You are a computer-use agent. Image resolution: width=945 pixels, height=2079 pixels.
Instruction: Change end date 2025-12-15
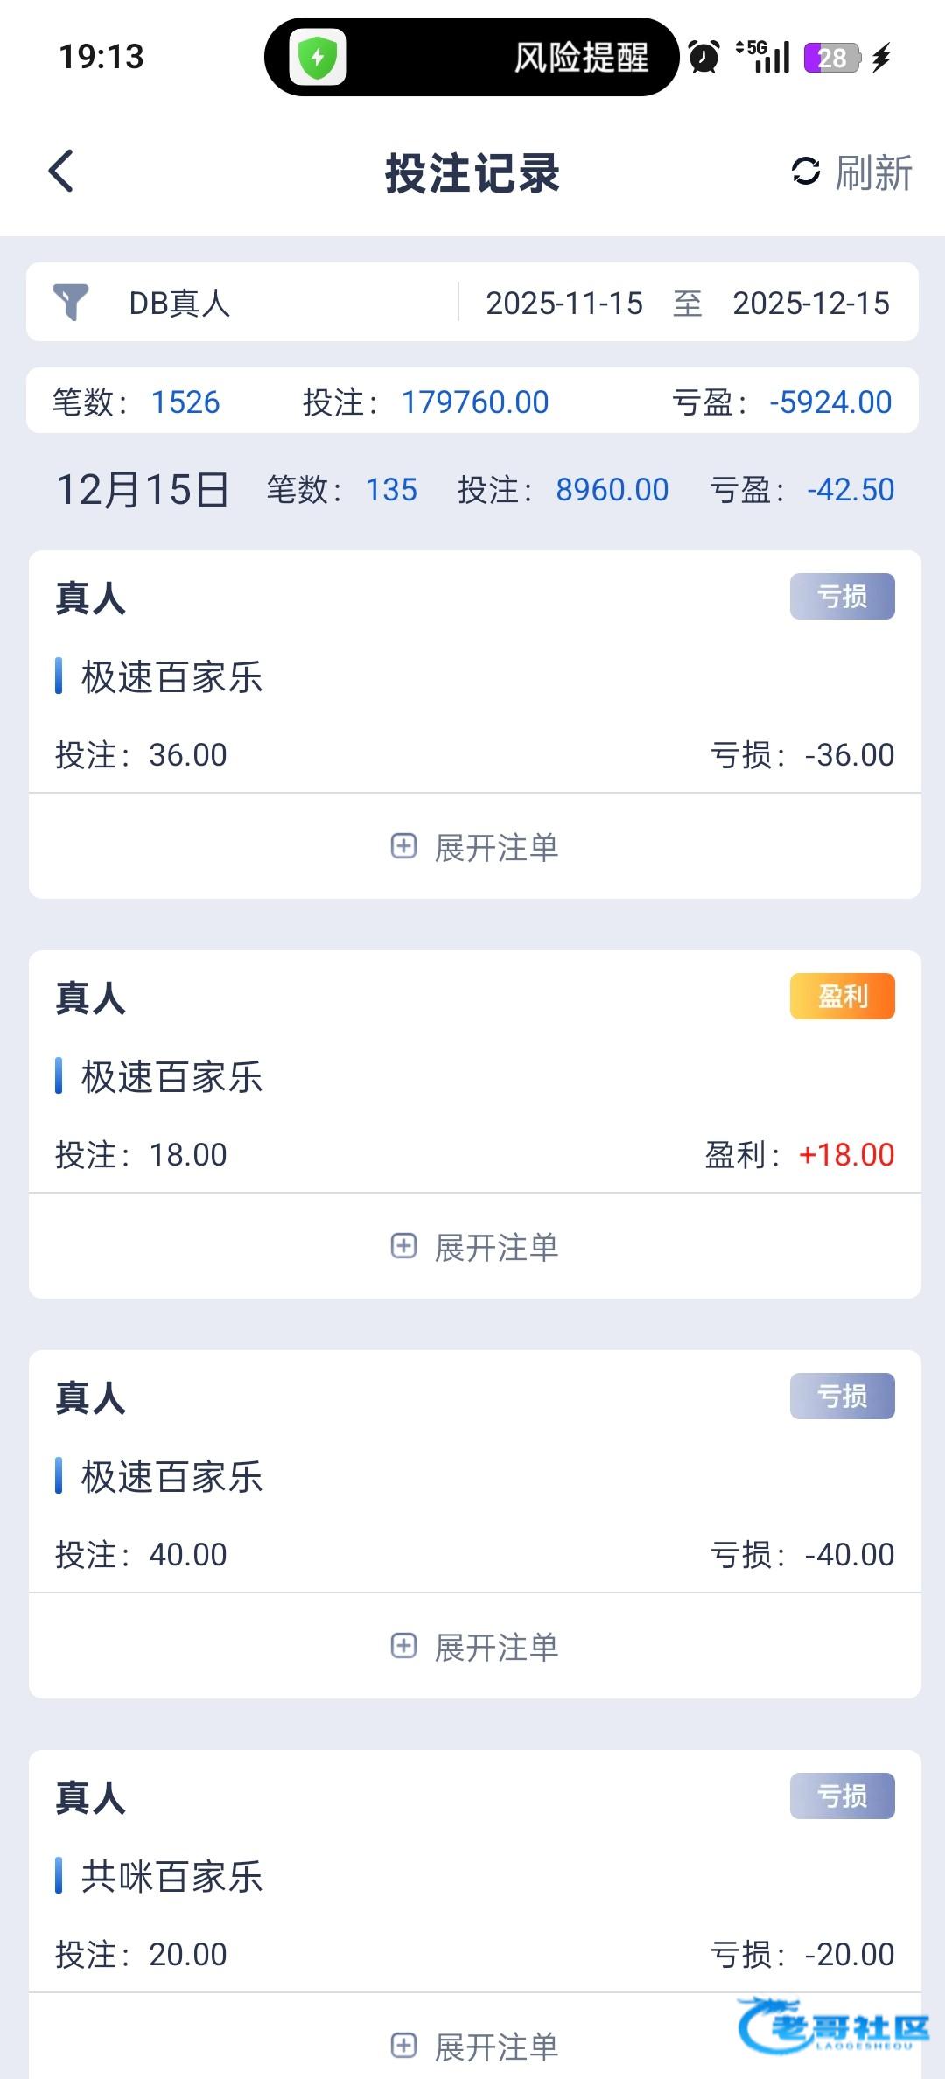(x=811, y=303)
